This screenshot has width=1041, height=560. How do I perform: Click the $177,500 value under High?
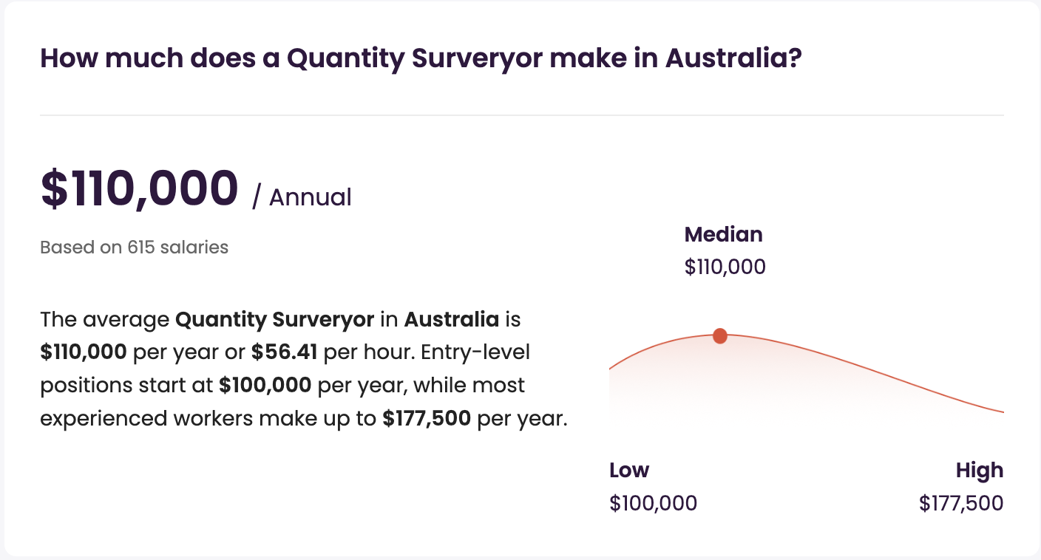[961, 503]
